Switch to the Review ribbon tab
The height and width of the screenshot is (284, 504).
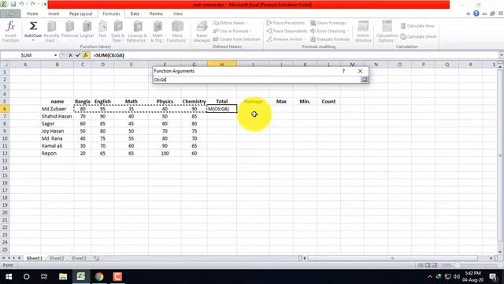[156, 14]
